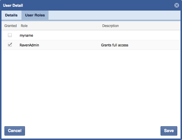The image size is (182, 140).
Task: Switch to the Details tab
Action: click(x=11, y=15)
